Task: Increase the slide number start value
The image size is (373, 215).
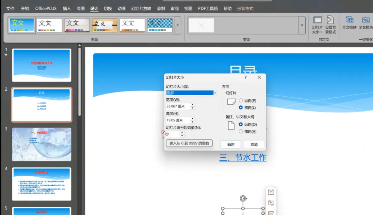Action: click(x=182, y=133)
